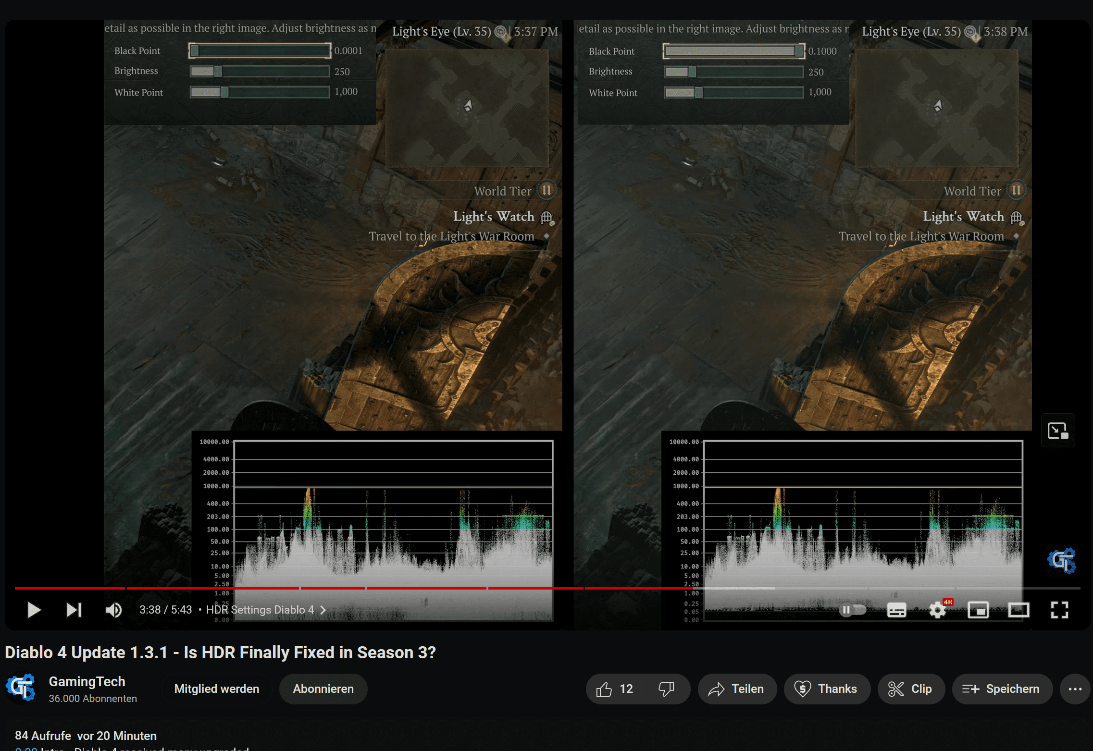This screenshot has width=1093, height=751.
Task: Enable theater mode
Action: click(1018, 610)
